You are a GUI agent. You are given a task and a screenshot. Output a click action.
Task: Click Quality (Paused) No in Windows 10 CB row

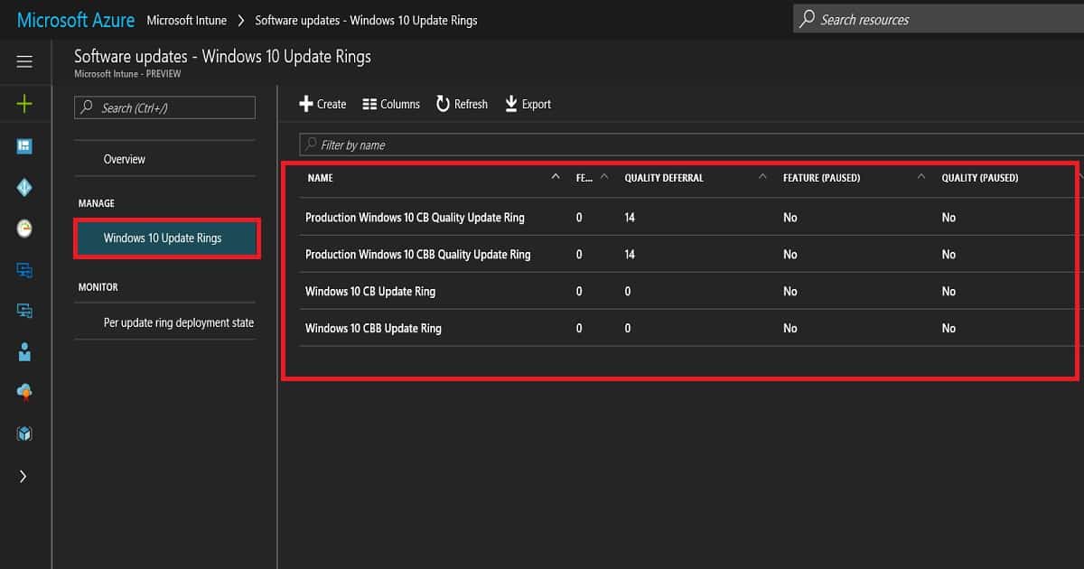948,291
